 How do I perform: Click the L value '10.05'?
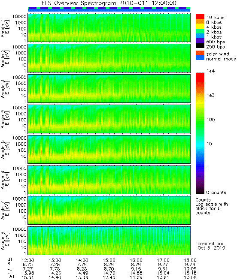190,269
